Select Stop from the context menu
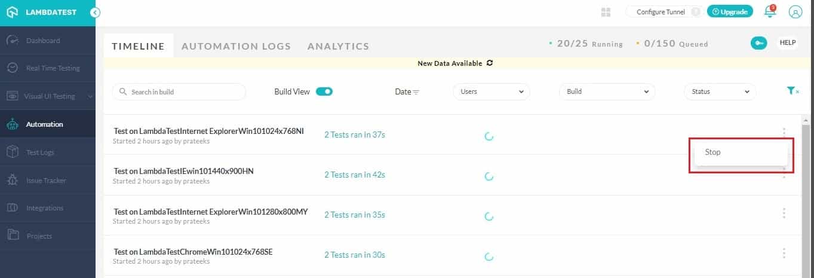The image size is (814, 278). pos(713,152)
